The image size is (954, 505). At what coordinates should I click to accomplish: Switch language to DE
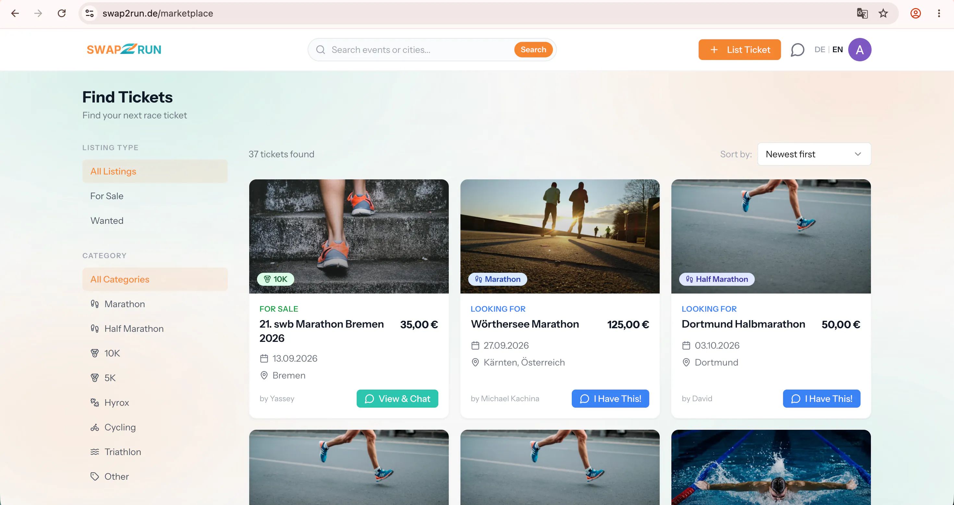click(x=820, y=50)
